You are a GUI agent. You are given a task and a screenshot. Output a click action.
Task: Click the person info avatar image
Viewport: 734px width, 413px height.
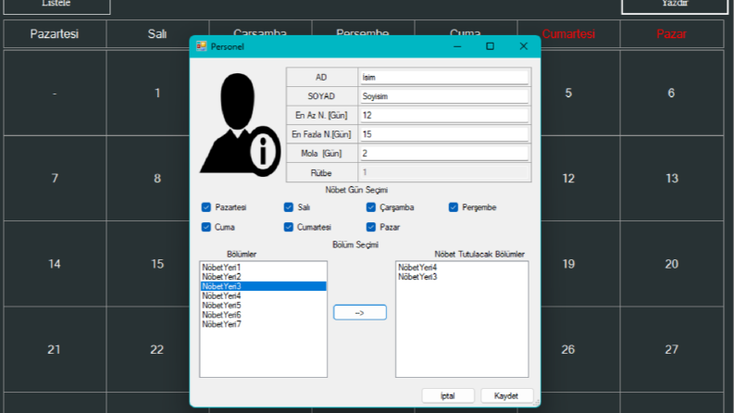tap(240, 125)
